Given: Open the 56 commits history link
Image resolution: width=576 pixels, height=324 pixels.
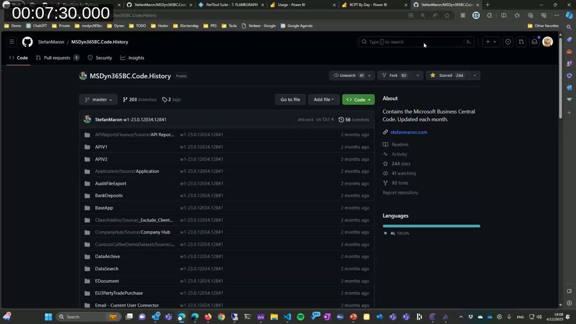Looking at the screenshot, I should click(354, 119).
